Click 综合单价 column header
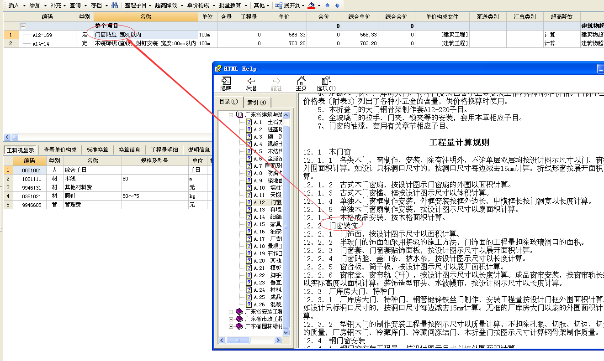This screenshot has height=361, width=604. pos(359,17)
